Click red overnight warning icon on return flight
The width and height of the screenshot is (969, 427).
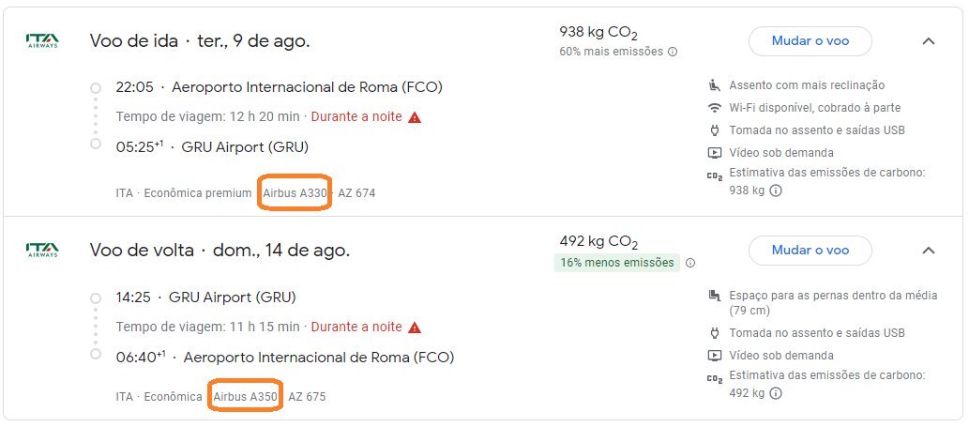pyautogui.click(x=415, y=327)
